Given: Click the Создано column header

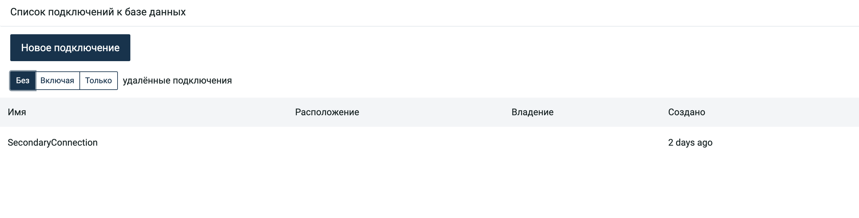Looking at the screenshot, I should point(686,112).
